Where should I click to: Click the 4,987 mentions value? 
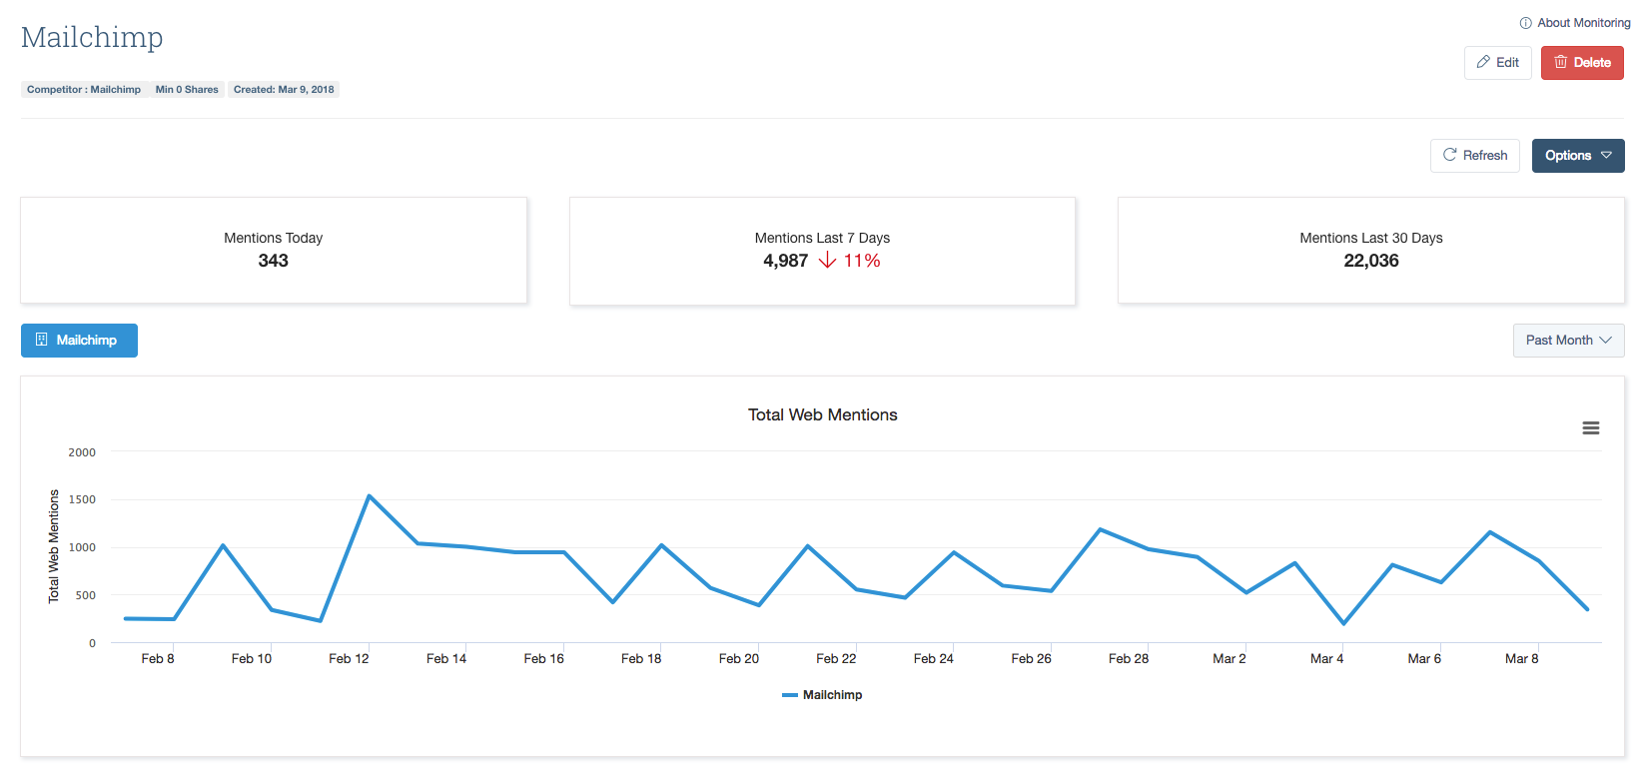point(786,261)
